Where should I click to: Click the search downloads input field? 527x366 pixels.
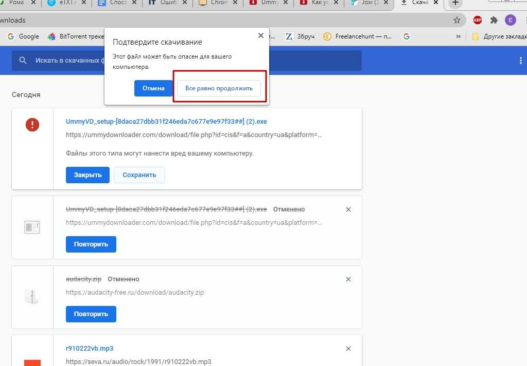point(67,61)
